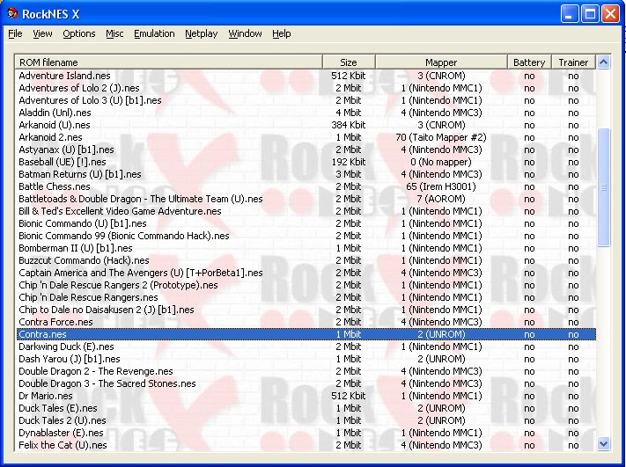Open the Netplay menu
Screen dimensions: 626x467
click(x=202, y=34)
